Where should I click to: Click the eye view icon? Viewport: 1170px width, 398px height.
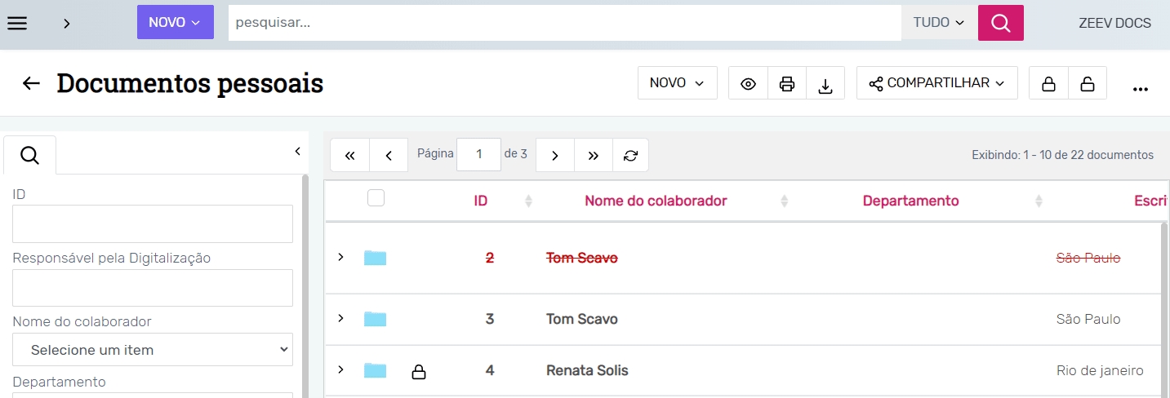(748, 83)
